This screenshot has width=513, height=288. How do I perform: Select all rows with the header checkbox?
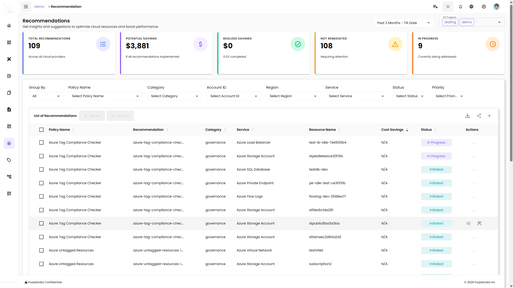click(x=41, y=130)
